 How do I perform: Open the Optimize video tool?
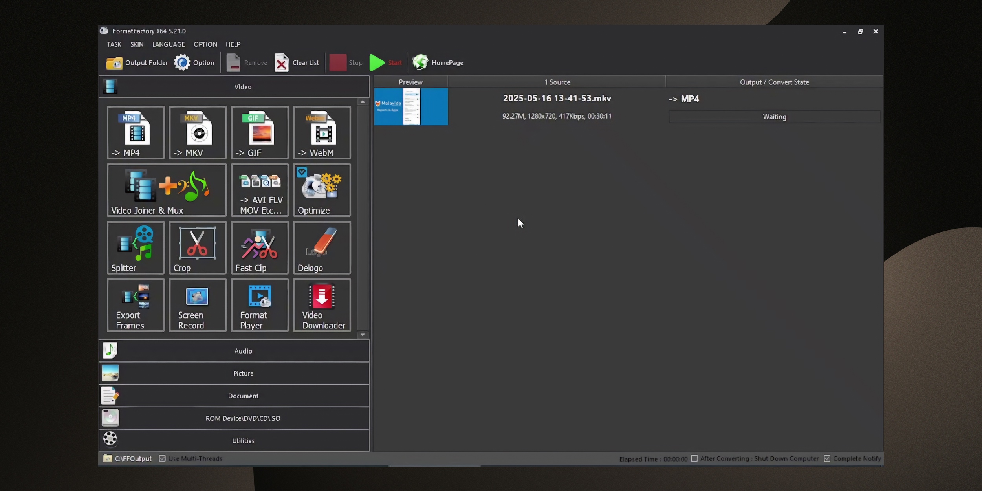click(x=322, y=190)
